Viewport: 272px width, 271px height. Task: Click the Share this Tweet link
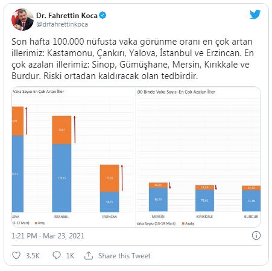124,256
